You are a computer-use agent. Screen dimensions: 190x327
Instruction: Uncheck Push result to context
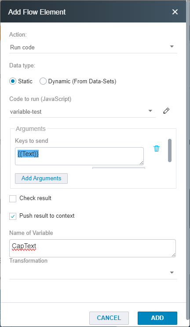[x=13, y=216]
